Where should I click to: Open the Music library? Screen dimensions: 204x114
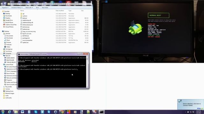click(8, 40)
